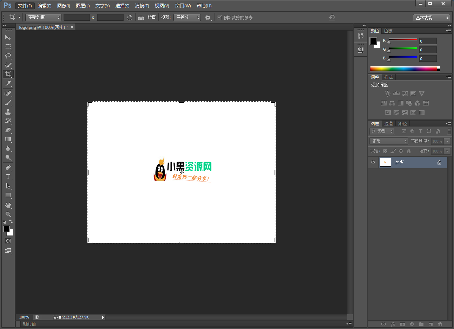
Task: Select the Zoom tool in toolbox
Action: 8,214
